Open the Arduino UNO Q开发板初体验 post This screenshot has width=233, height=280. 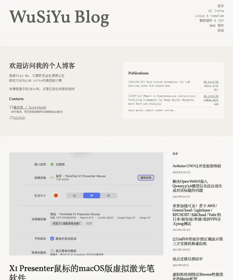point(197,166)
